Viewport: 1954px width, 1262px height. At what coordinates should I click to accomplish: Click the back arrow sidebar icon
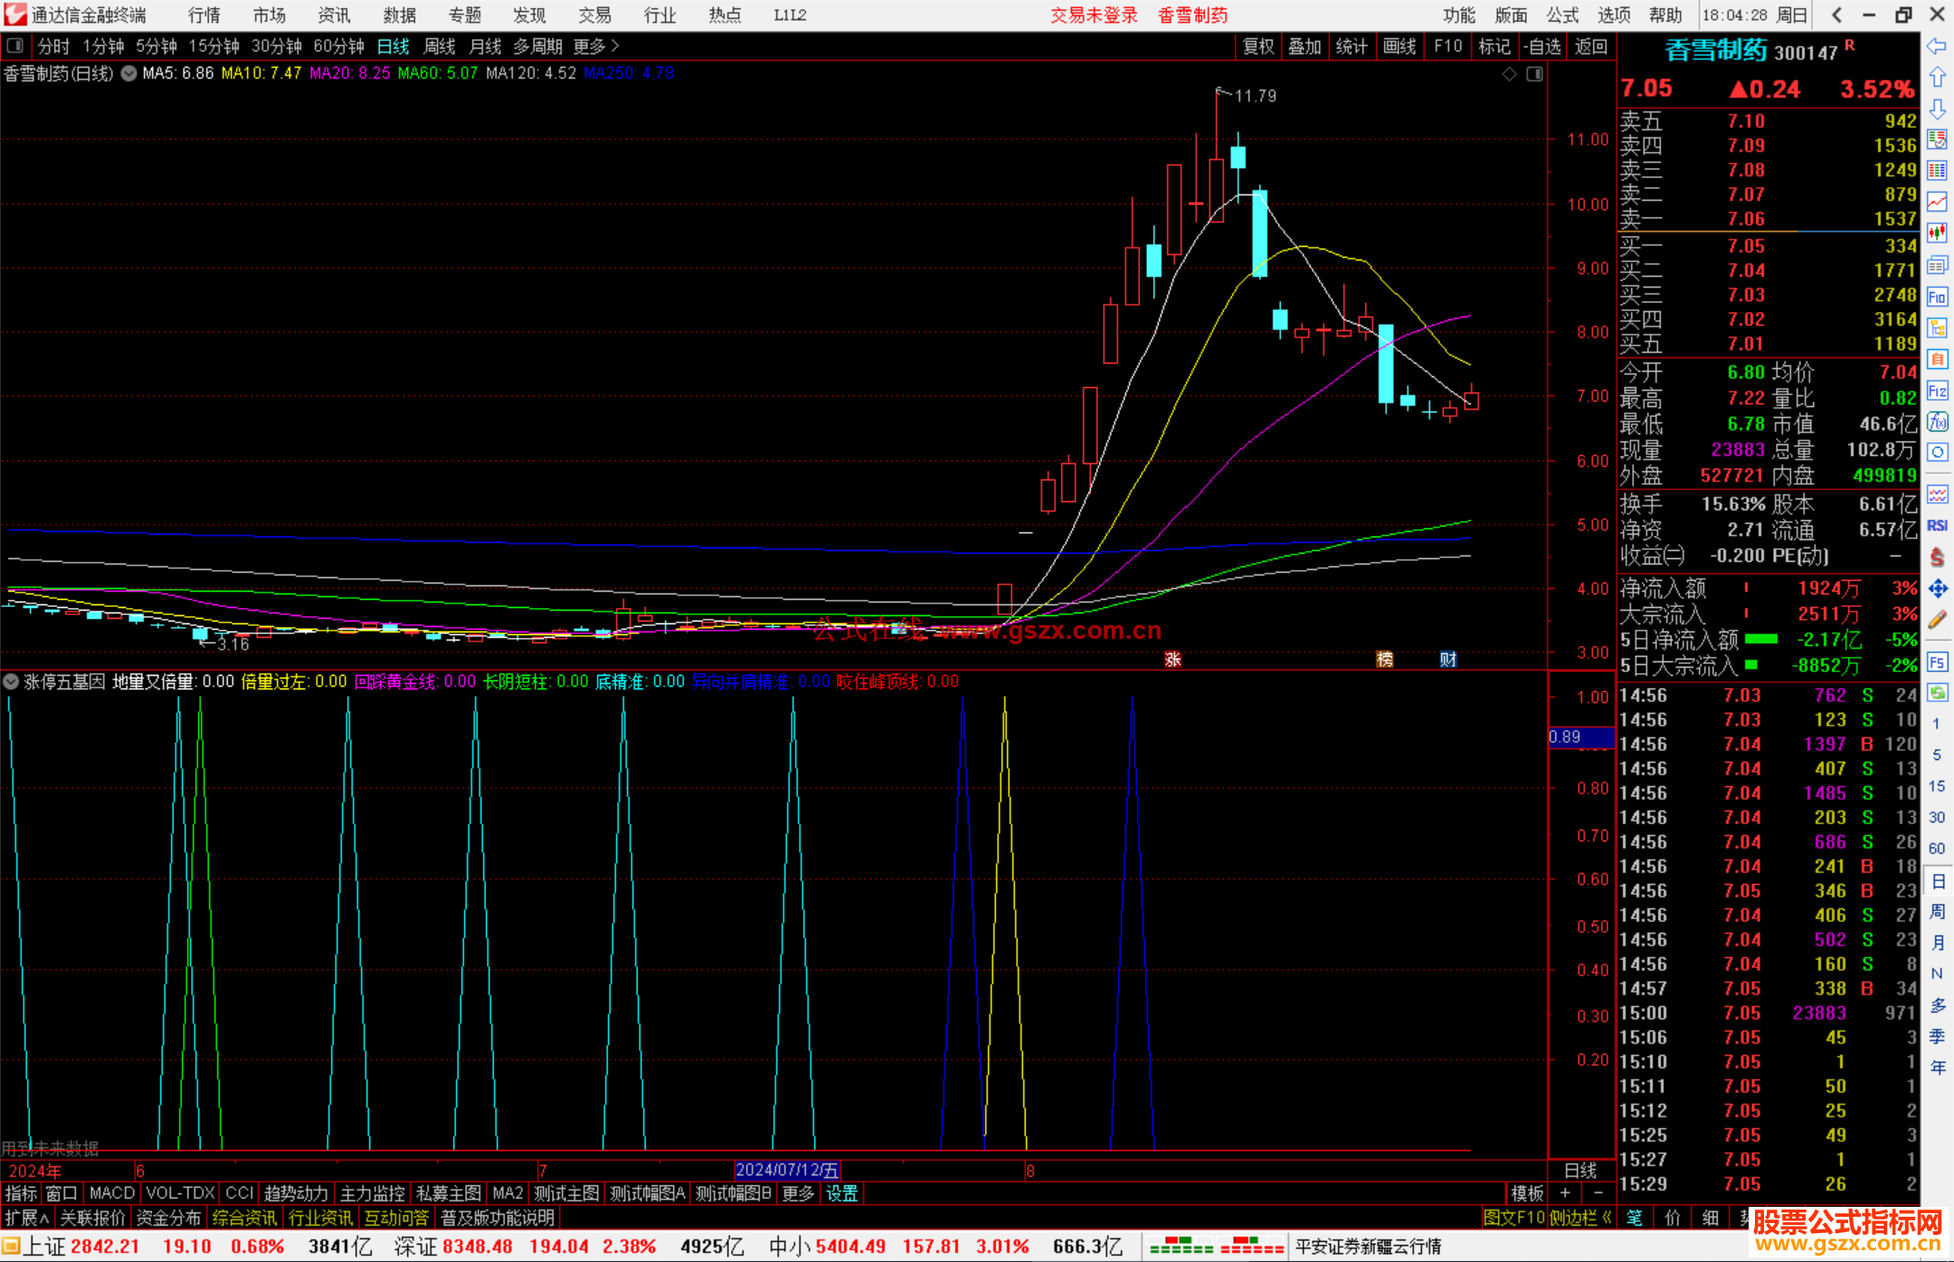coord(1937,46)
